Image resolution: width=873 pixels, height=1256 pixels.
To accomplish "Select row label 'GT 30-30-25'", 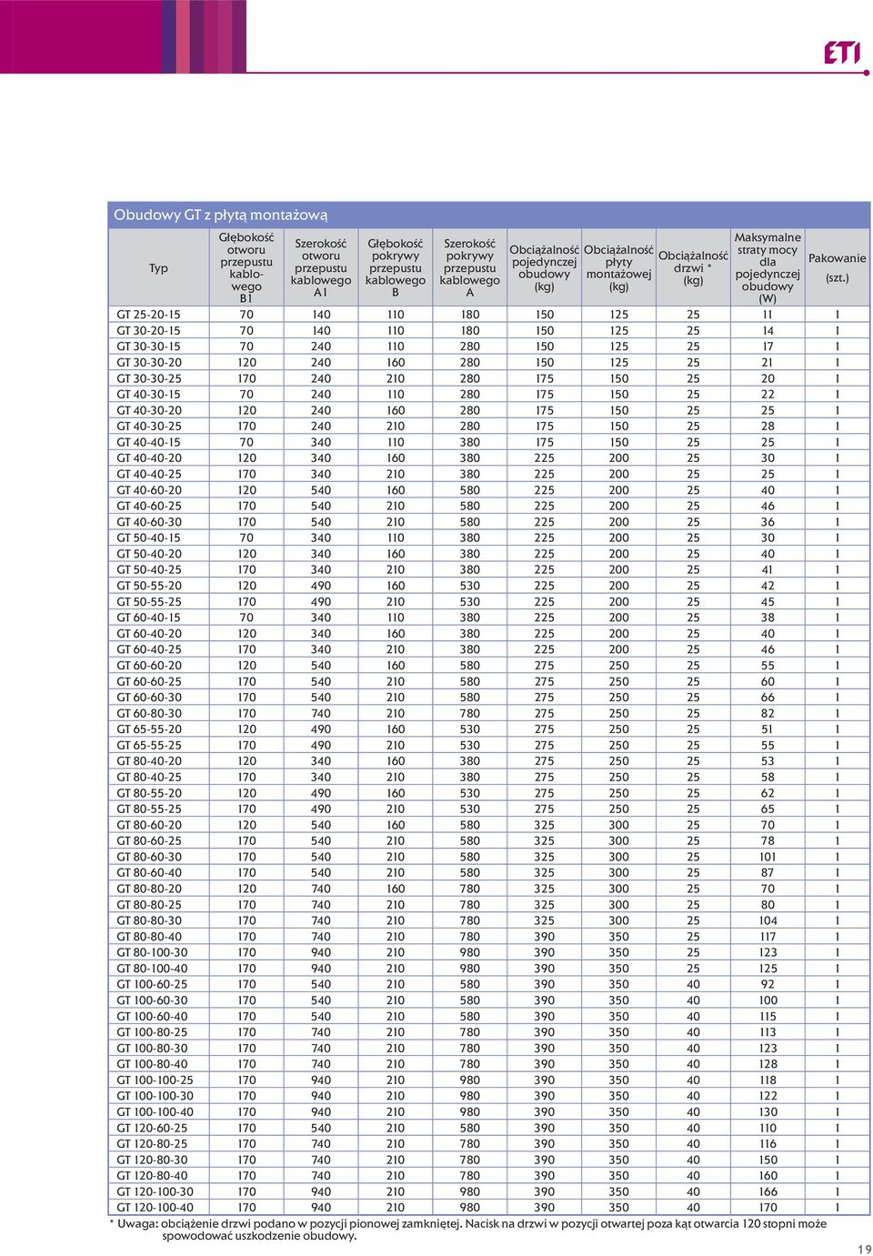I will pos(149,378).
